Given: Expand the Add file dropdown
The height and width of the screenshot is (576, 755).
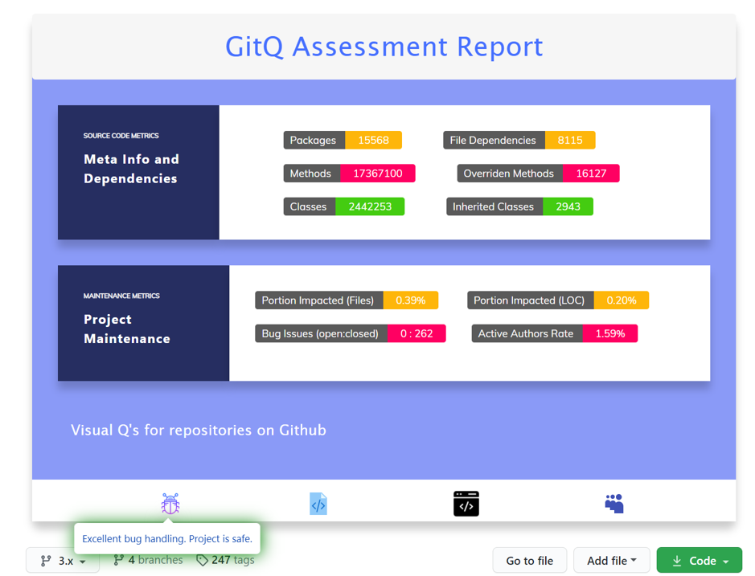Looking at the screenshot, I should click(x=612, y=560).
